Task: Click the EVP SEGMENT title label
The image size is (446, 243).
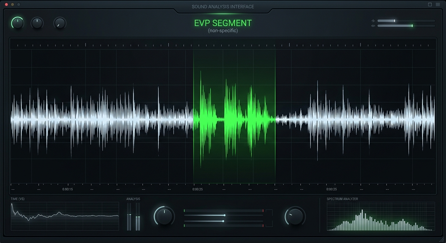Action: tap(223, 23)
